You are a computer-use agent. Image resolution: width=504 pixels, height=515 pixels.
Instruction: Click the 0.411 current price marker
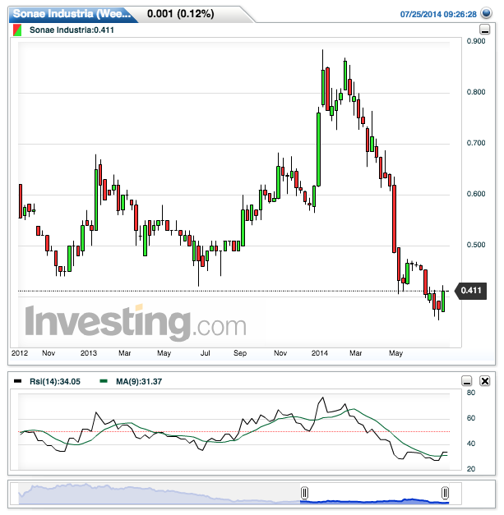pyautogui.click(x=470, y=291)
